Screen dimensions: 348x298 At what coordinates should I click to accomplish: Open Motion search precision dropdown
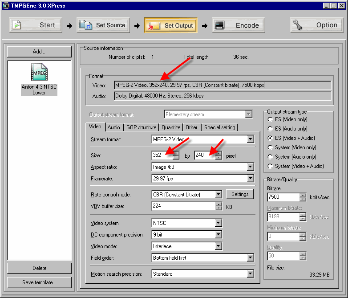pyautogui.click(x=251, y=274)
